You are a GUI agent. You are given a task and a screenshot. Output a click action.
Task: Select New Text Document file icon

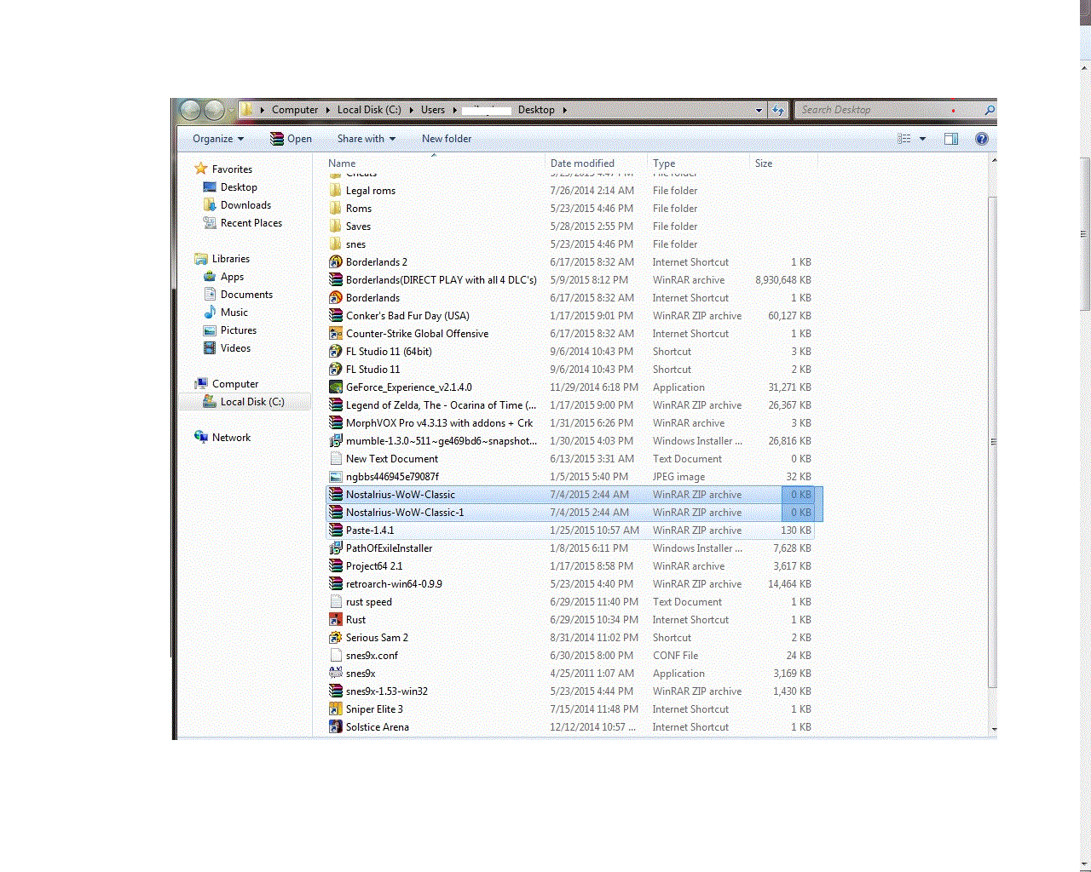(336, 459)
